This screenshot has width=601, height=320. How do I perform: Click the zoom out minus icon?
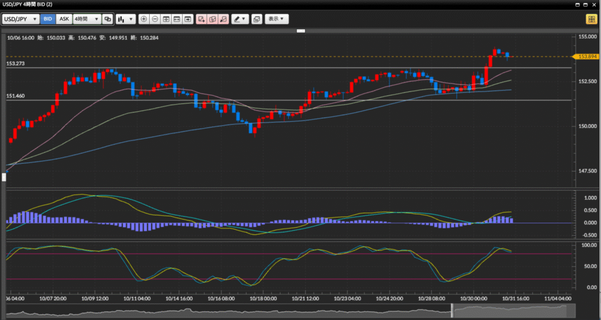click(x=155, y=19)
